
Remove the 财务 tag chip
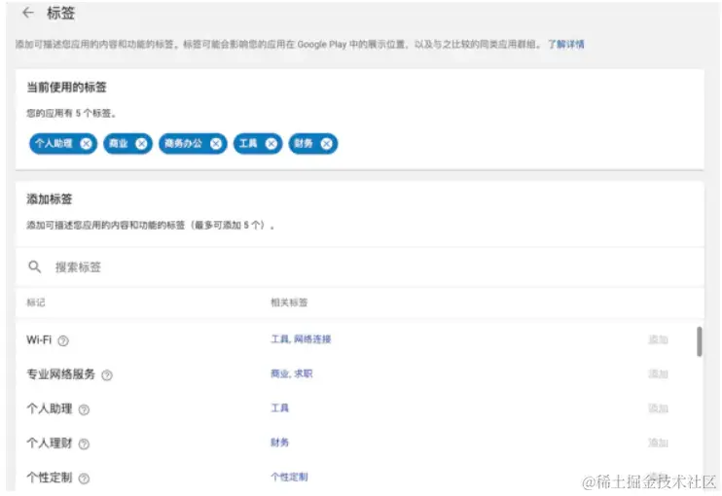[327, 144]
